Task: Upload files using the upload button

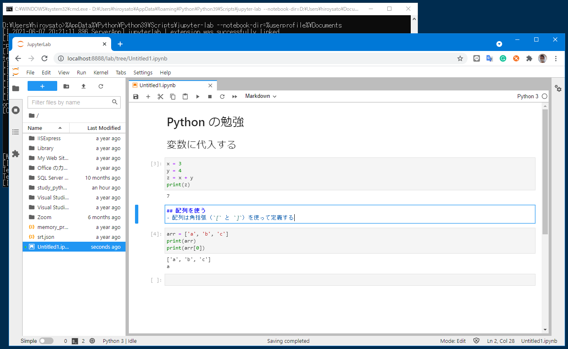Action: [83, 86]
